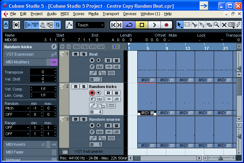Open the Random type Pitch dropdown

(17, 108)
